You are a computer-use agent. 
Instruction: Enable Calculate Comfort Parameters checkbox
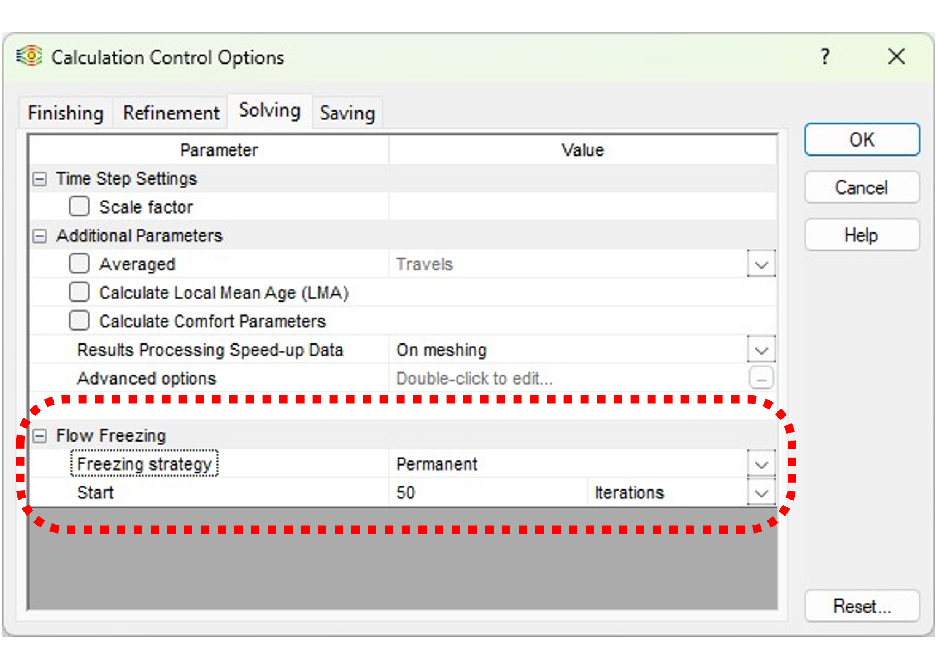[x=79, y=321]
